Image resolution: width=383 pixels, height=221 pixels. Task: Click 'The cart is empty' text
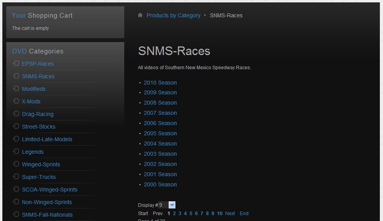pos(31,28)
